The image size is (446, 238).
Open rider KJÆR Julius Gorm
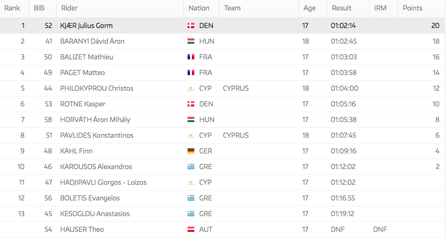point(86,26)
